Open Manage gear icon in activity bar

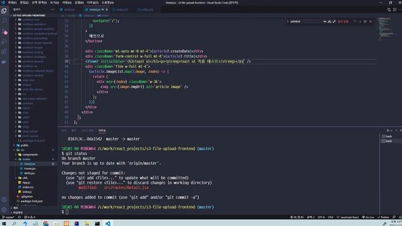point(4,210)
